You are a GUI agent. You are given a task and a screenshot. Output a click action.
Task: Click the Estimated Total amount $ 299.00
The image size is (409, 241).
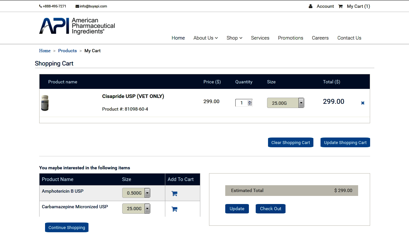click(343, 190)
